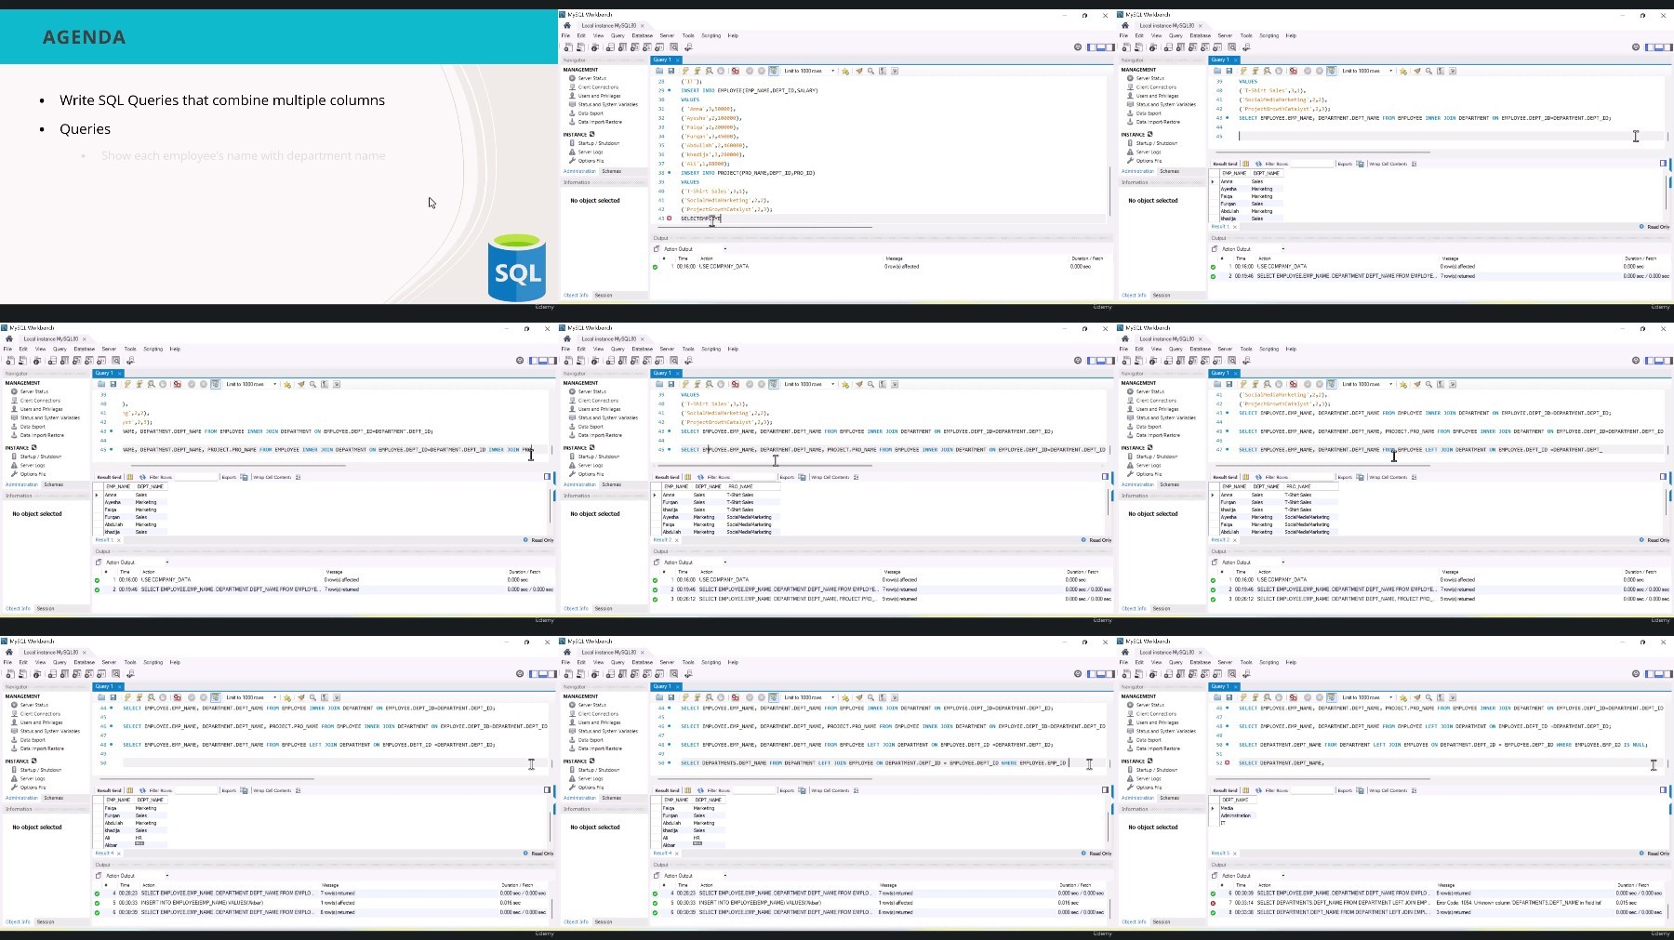Open Database menu in INSERT-statements frame
The image size is (1674, 940).
(x=642, y=35)
